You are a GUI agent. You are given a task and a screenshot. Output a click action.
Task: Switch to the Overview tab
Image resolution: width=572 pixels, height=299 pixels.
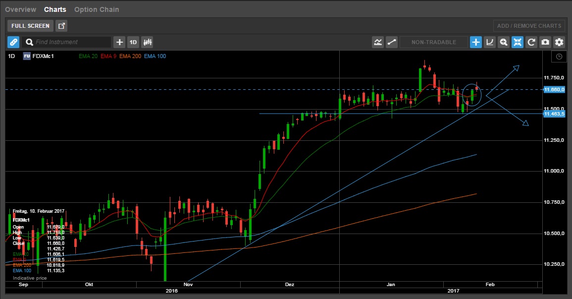(20, 9)
